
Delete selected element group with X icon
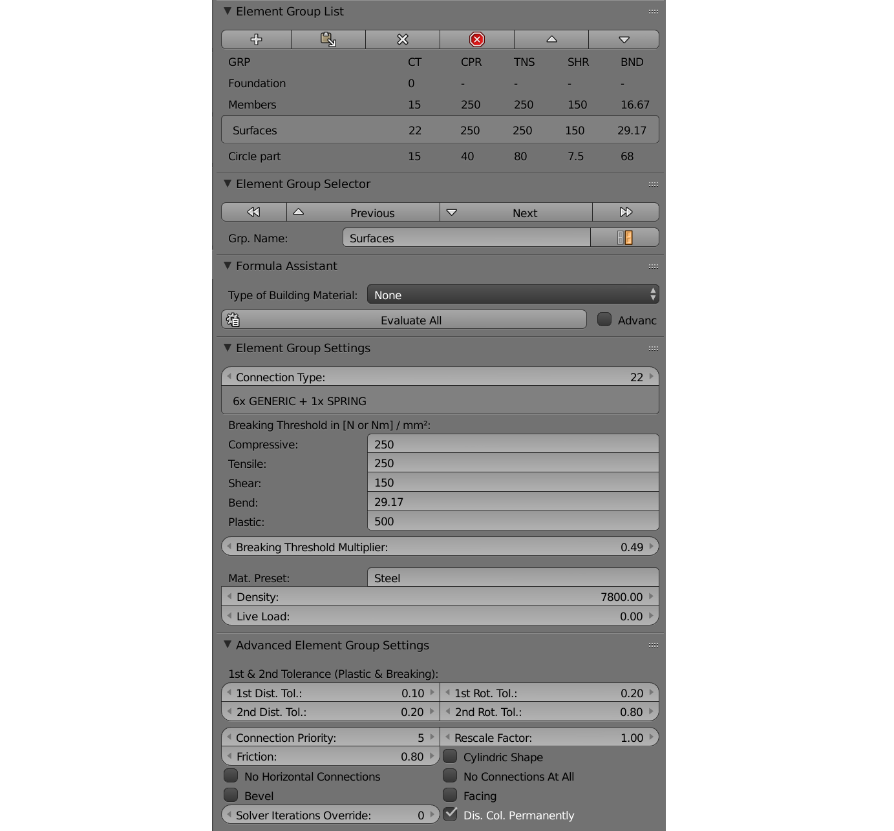[x=403, y=39]
